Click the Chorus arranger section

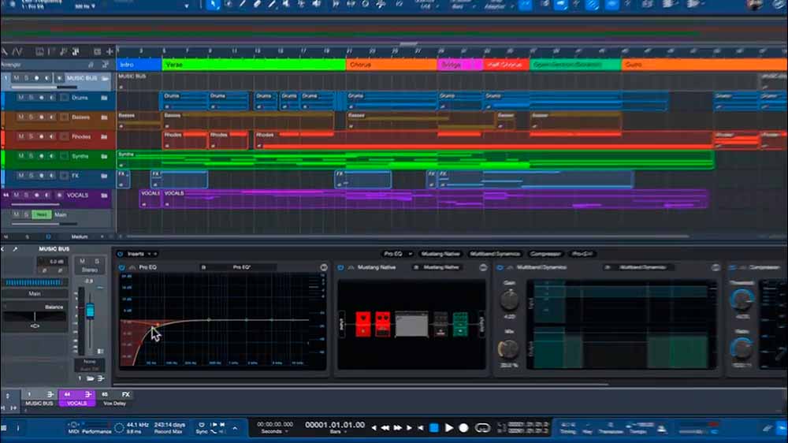(392, 65)
